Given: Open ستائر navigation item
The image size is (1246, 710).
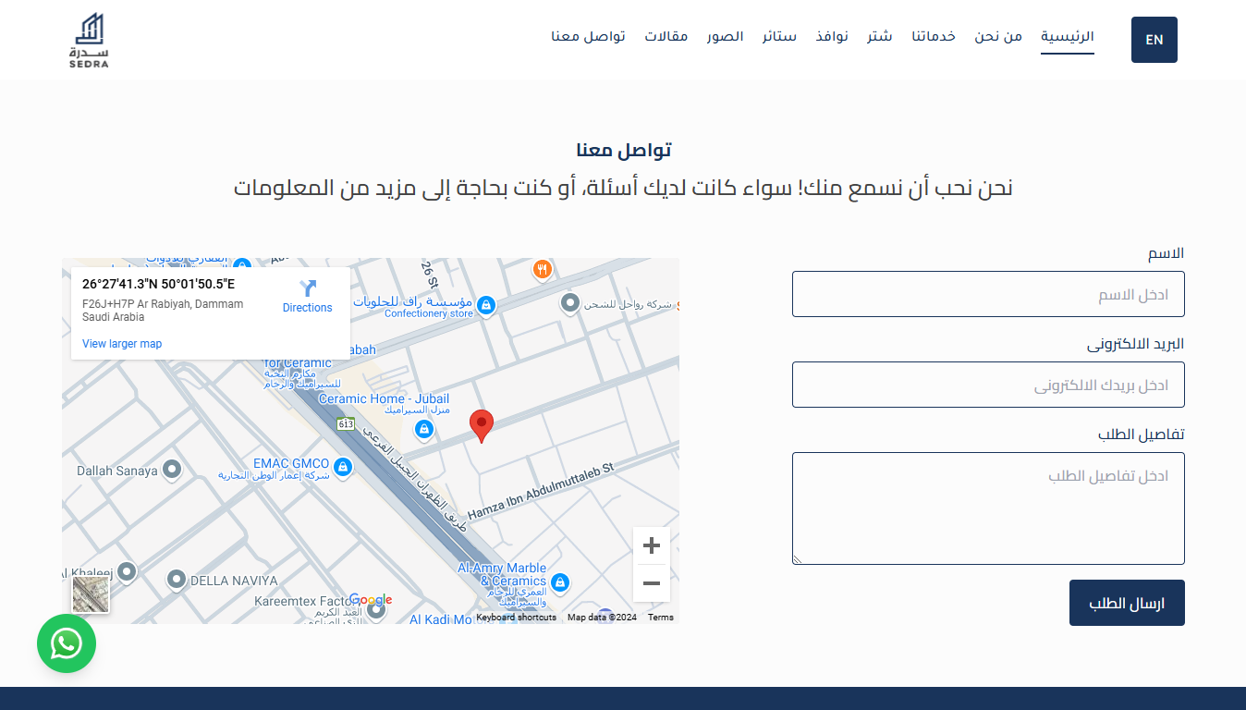Looking at the screenshot, I should click(x=779, y=37).
